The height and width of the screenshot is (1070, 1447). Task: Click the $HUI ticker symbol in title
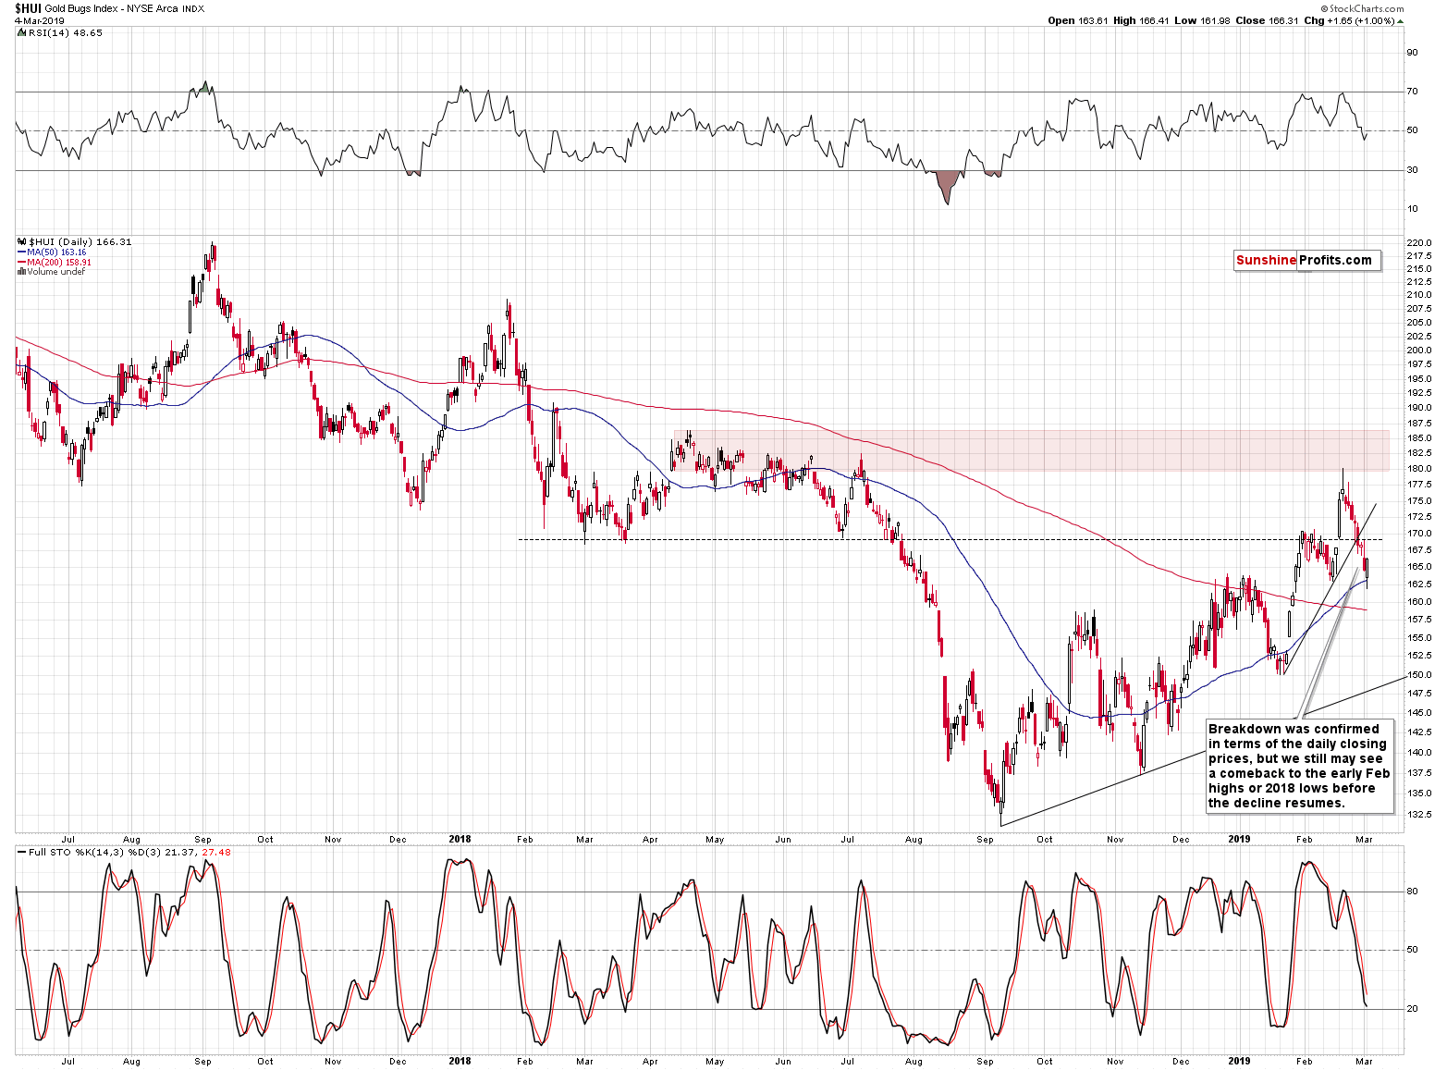click(27, 8)
